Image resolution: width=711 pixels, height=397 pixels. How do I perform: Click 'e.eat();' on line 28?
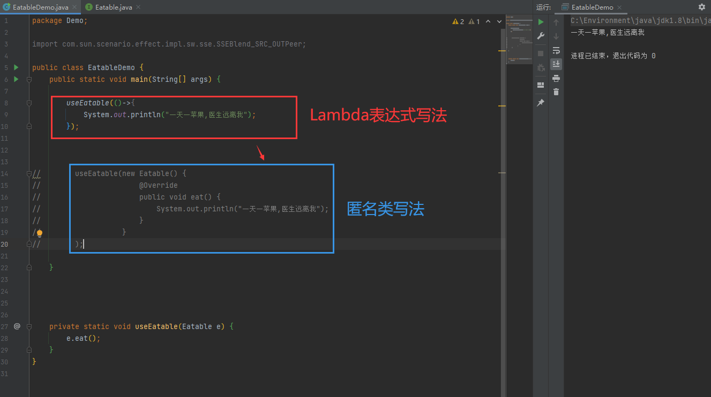tap(84, 338)
